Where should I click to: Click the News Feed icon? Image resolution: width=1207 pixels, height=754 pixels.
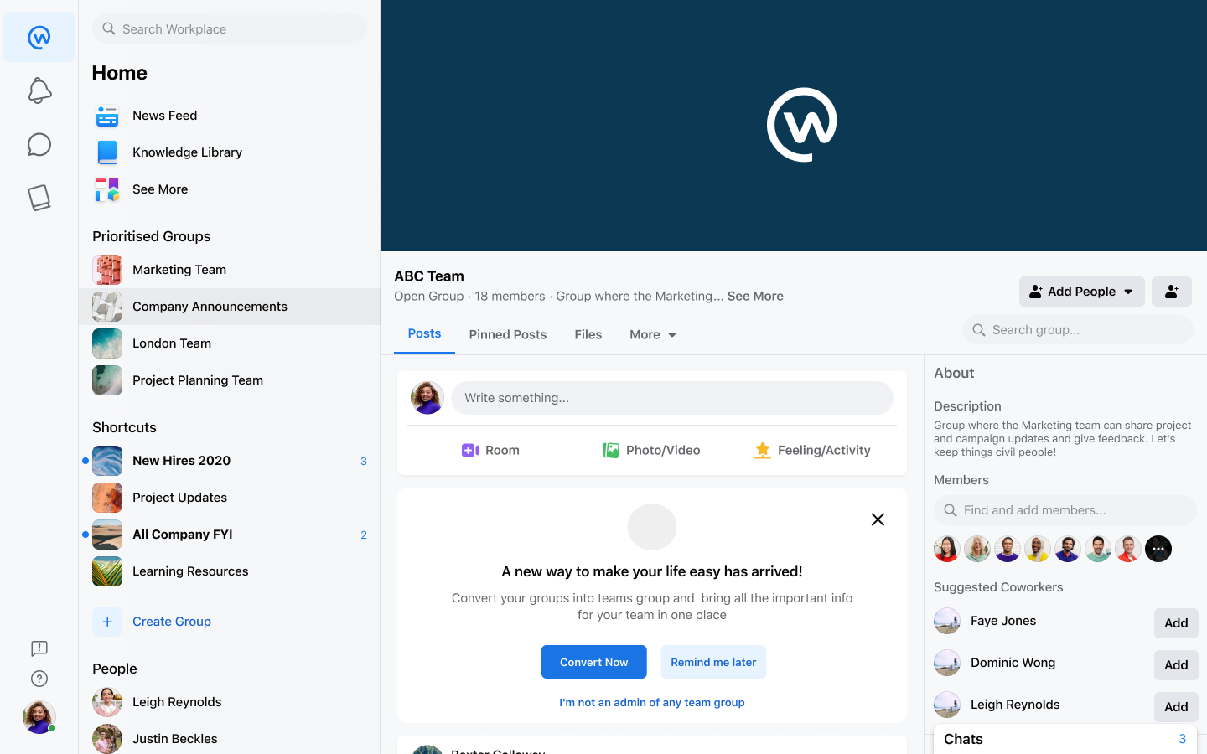[107, 116]
